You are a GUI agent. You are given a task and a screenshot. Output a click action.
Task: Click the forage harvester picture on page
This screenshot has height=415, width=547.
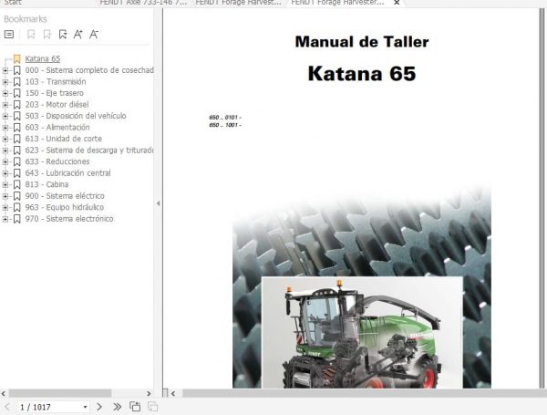[x=362, y=333]
